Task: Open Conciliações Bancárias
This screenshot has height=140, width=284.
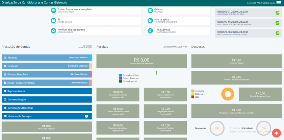Action: click(47, 108)
